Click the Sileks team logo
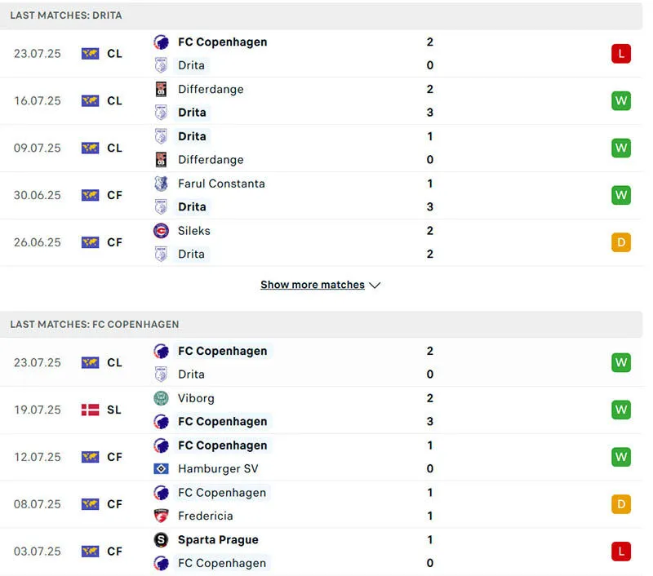Viewport: 653px width, 576px height. (161, 231)
